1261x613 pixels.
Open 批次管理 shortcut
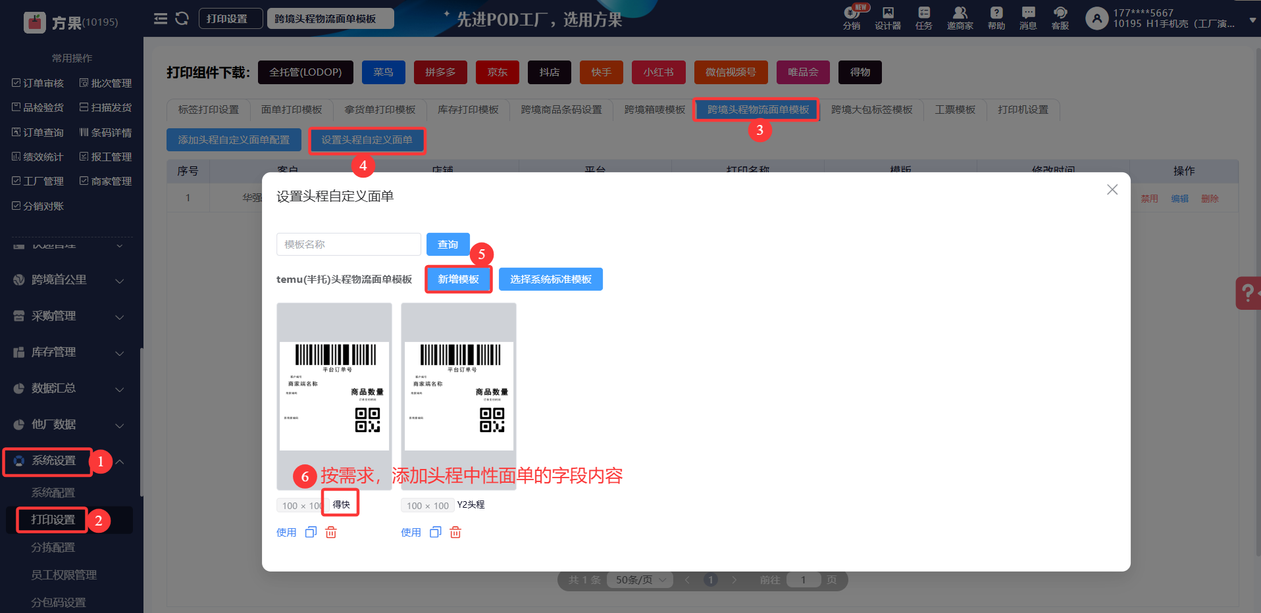(106, 83)
